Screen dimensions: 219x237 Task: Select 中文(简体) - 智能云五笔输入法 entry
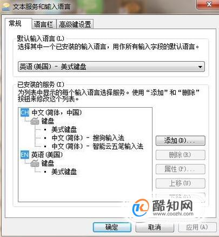[x=97, y=146]
